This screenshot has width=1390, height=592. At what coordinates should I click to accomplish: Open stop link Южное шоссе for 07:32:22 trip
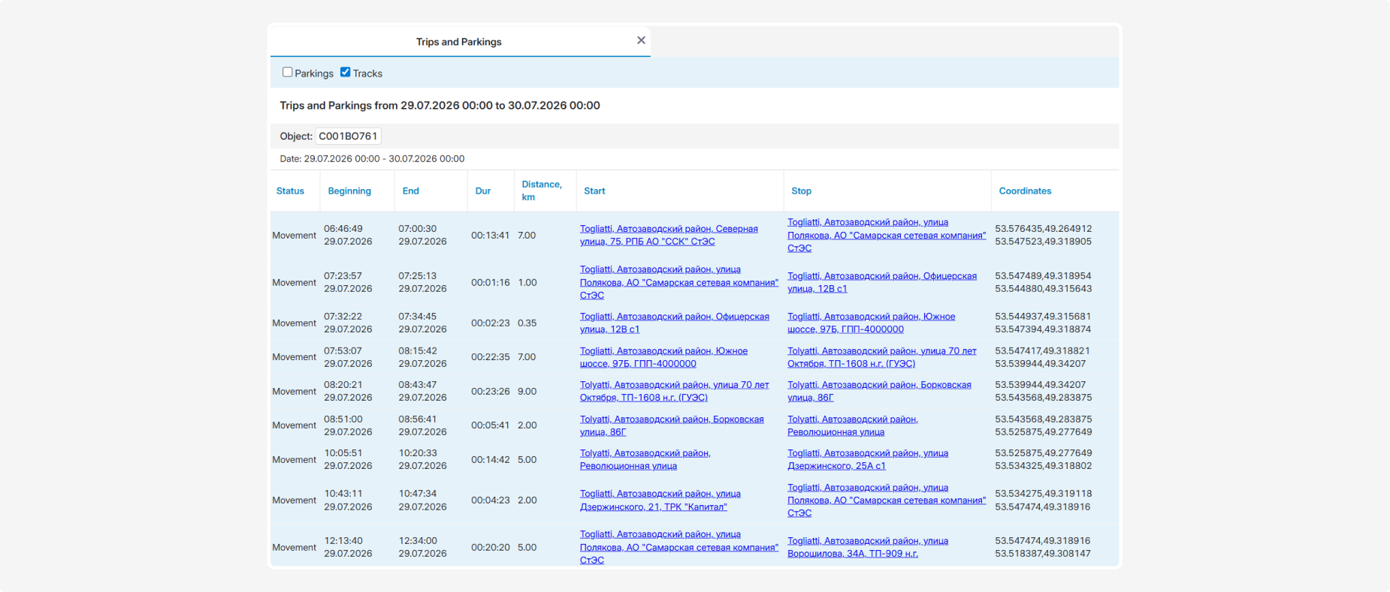tap(871, 323)
